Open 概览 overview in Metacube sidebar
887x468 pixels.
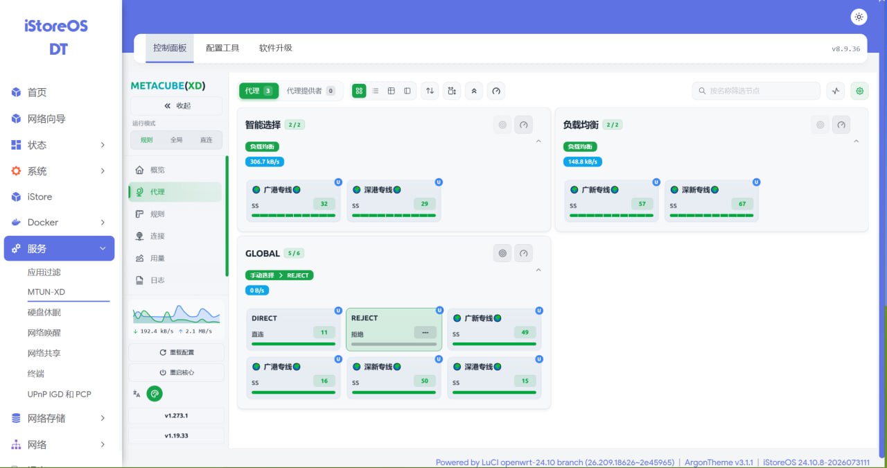(175, 170)
